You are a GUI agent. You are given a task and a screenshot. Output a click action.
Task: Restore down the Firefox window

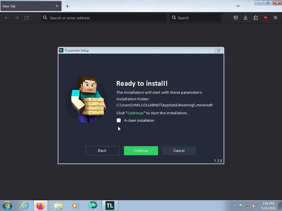point(268,3)
